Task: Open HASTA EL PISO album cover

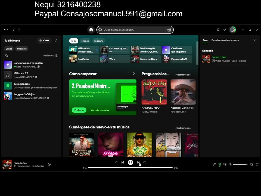Action: pos(154,92)
